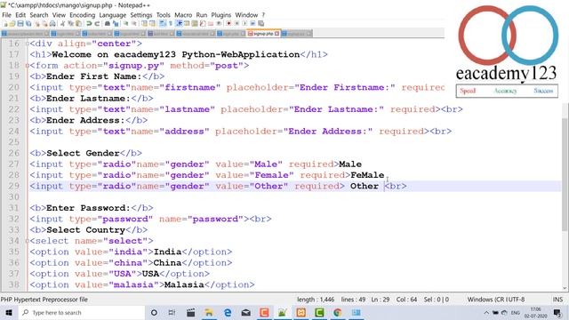Open the Tools menu
Screen dimensions: 569x320
164,15
